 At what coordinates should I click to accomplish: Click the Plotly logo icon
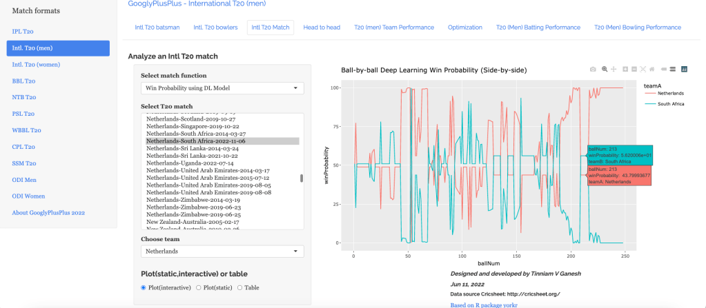(684, 70)
